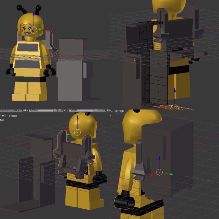Click blue Z-axis arrow near the cabinet's orange floor plane
Image resolution: width=219 pixels, height=219 pixels.
pyautogui.click(x=175, y=90)
